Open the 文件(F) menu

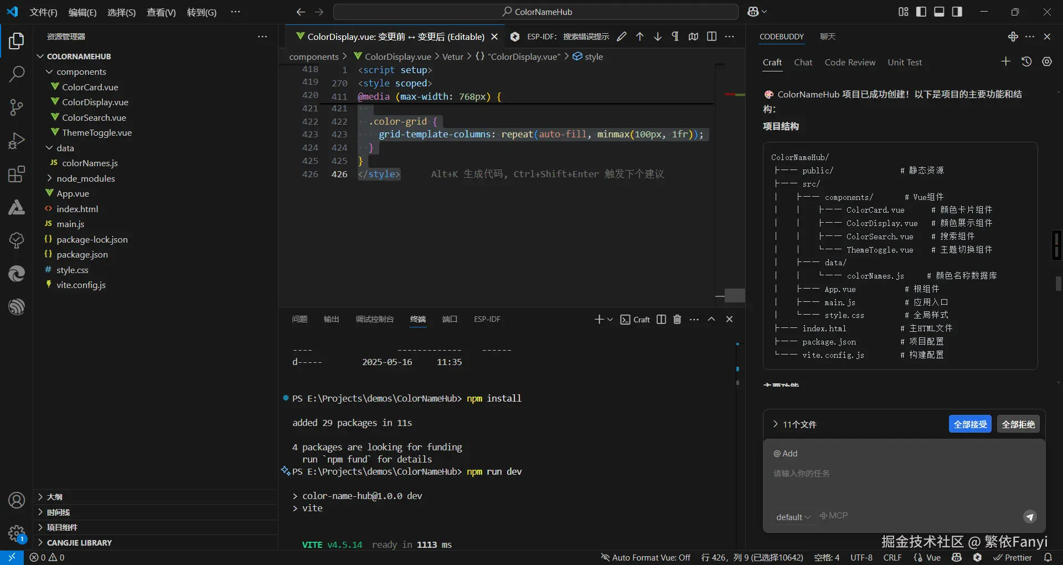coord(44,12)
